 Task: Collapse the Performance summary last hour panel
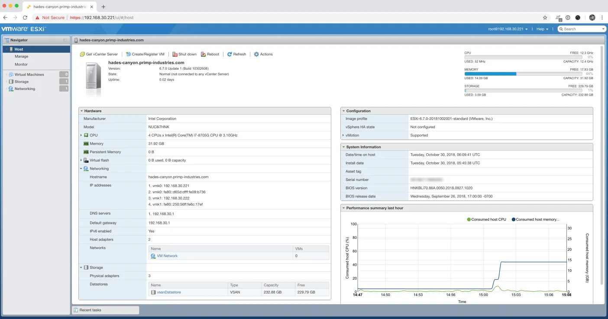(343, 208)
